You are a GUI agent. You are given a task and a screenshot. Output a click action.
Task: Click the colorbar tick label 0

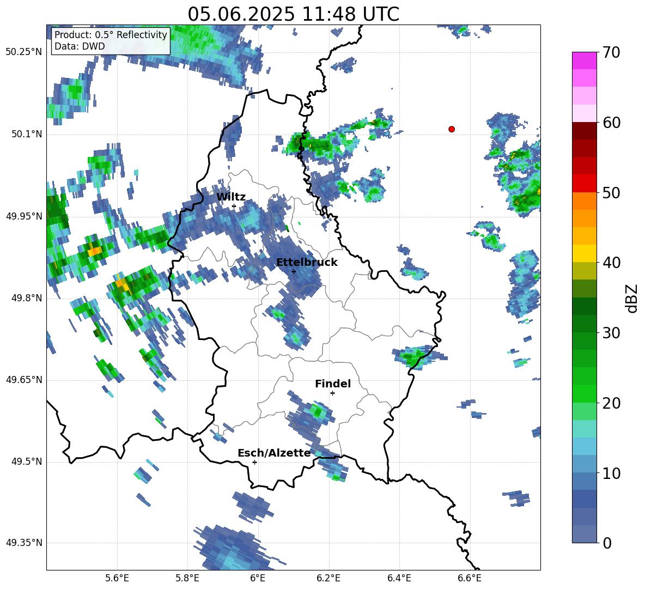click(x=607, y=543)
